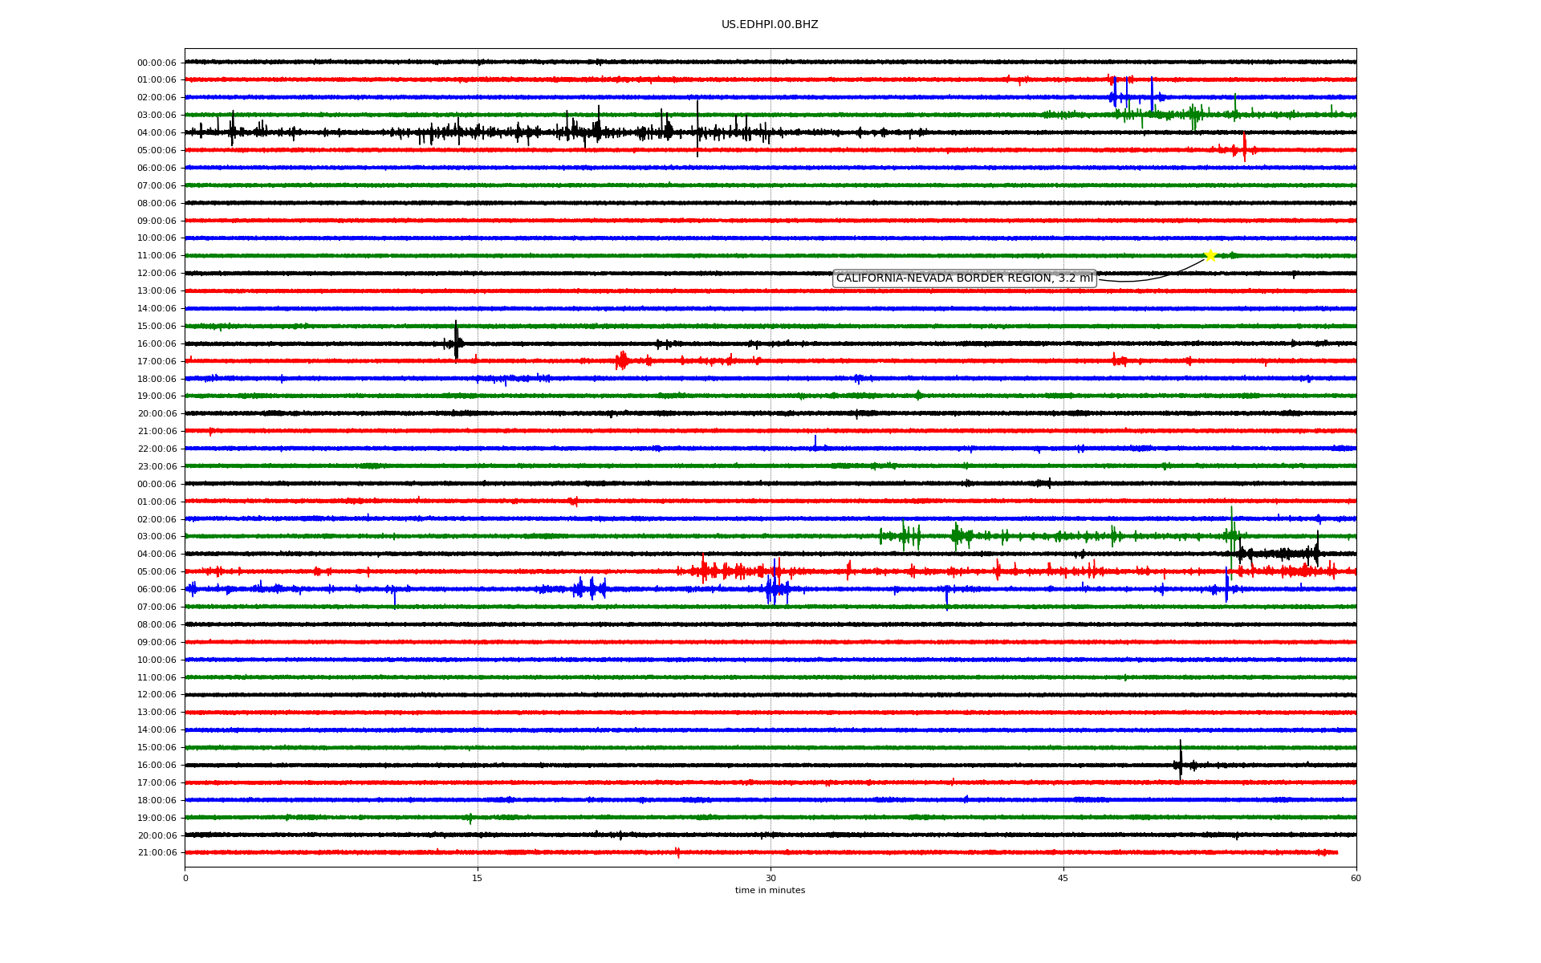Click the California-Nevada Border Region annotation box
The image size is (1541, 963).
pos(964,278)
